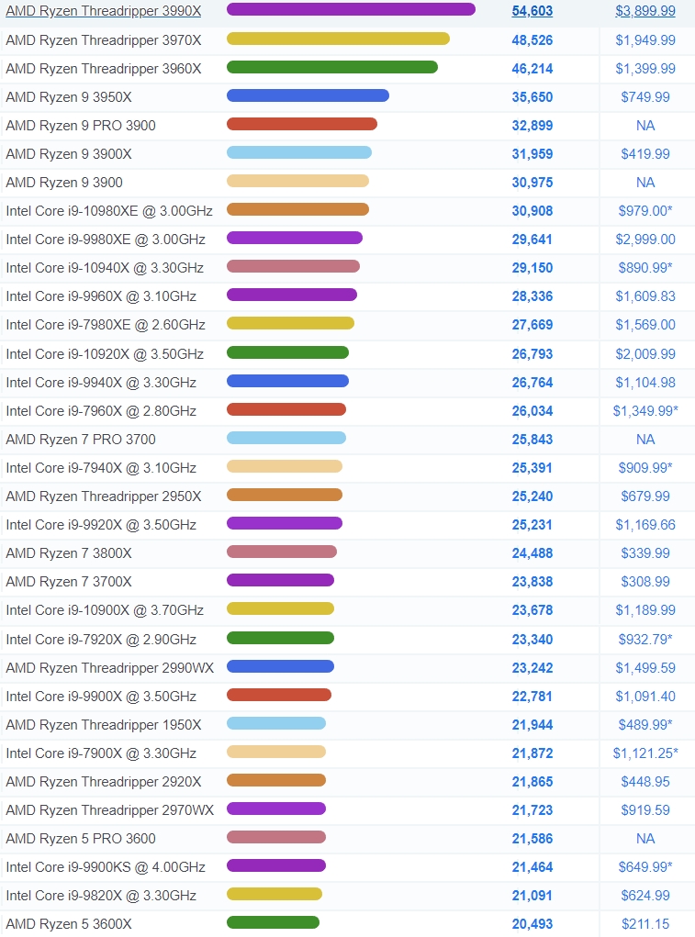Open Intel Core i9-9900X @ 3.50GHz
The image size is (695, 937).
tap(101, 697)
